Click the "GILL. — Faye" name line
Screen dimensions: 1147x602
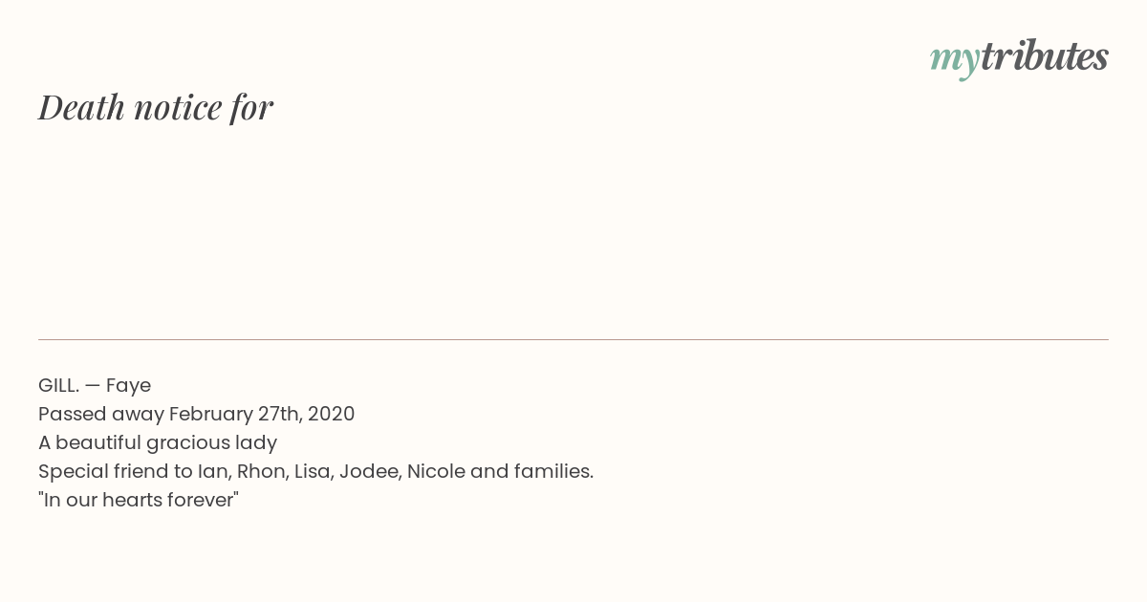point(95,386)
